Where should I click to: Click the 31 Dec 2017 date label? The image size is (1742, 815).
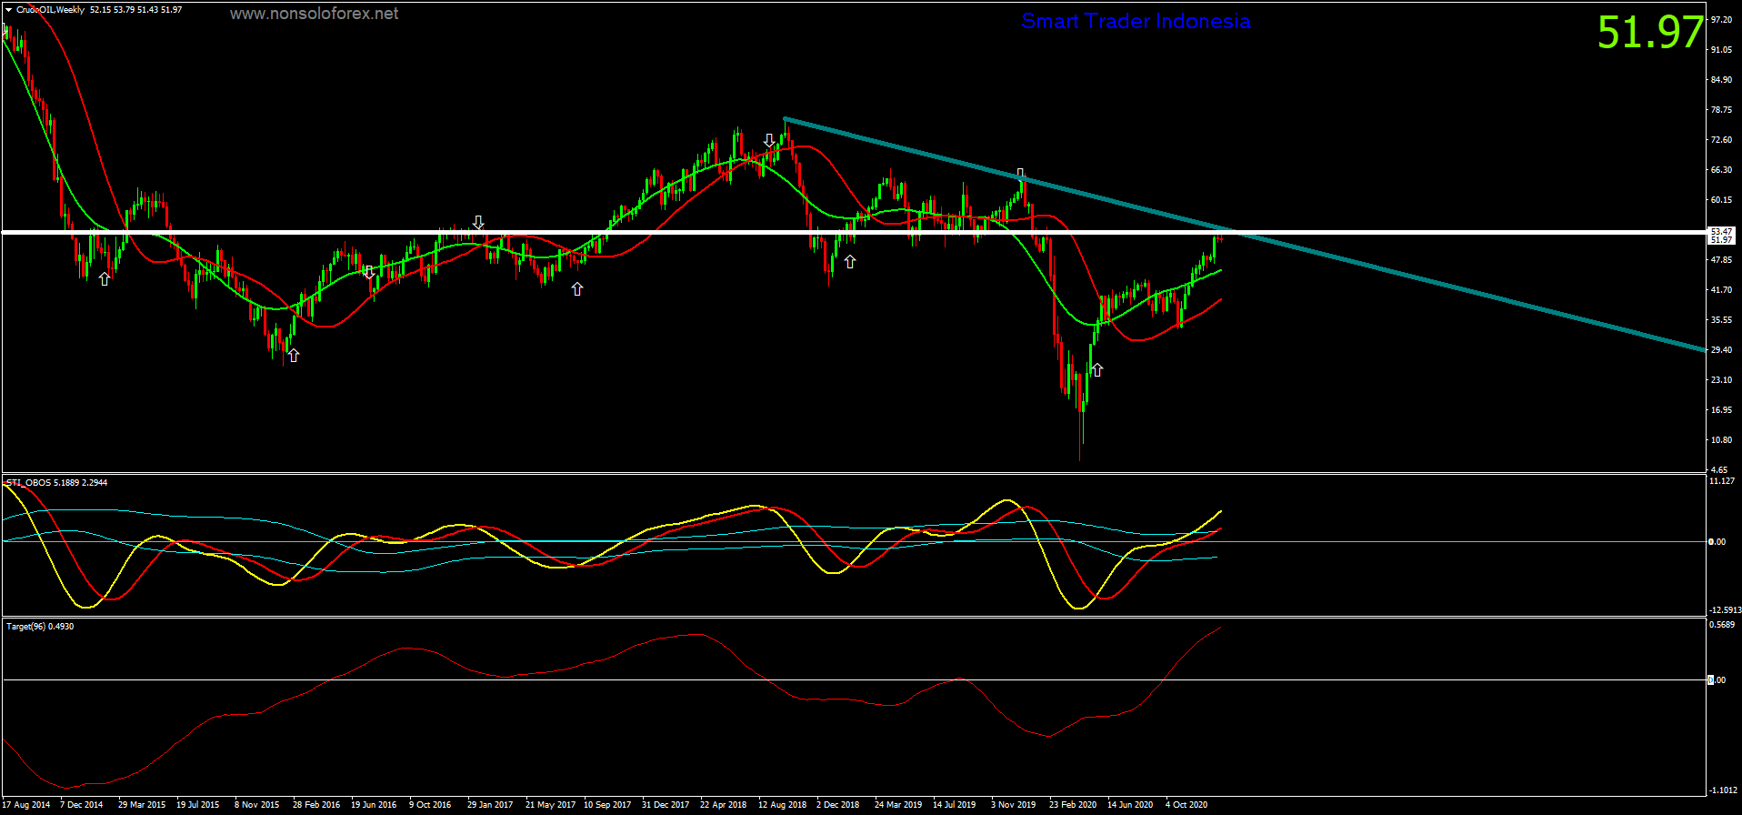[x=666, y=805]
